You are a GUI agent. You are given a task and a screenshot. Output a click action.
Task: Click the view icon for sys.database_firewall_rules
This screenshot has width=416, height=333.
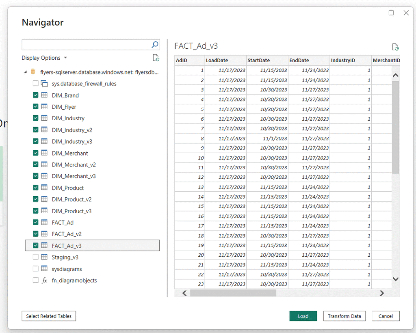pos(44,84)
